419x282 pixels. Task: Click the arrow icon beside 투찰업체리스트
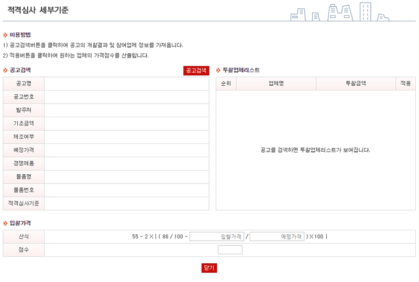tap(218, 70)
